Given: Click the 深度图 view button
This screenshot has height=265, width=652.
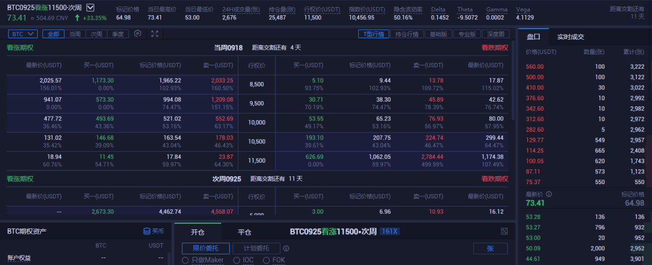Looking at the screenshot, I should 496,34.
